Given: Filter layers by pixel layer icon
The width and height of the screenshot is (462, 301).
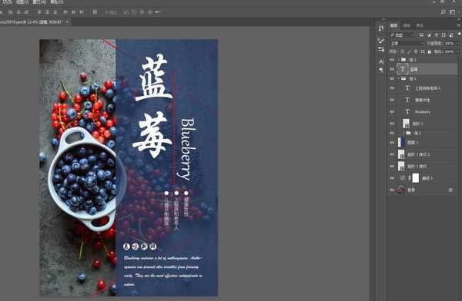Looking at the screenshot, I should (x=421, y=35).
